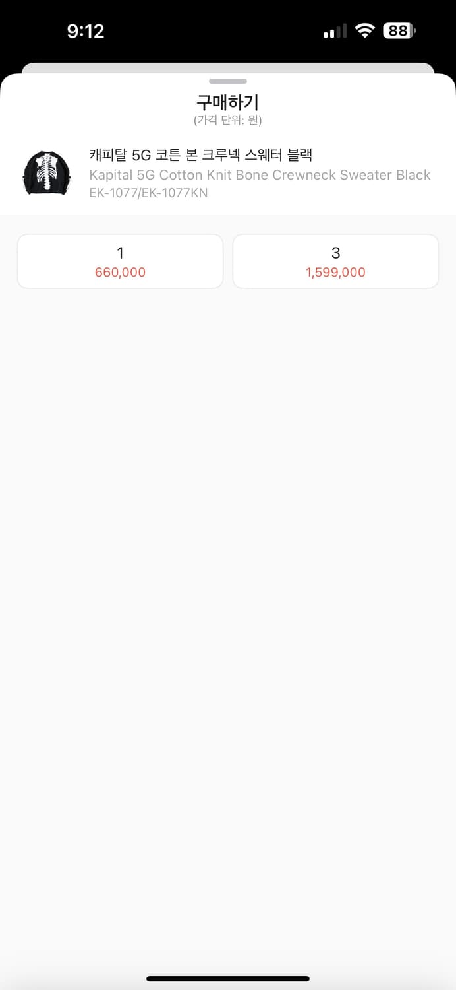Viewport: 456px width, 990px height.
Task: Tap the 660,000 price text
Action: (120, 272)
